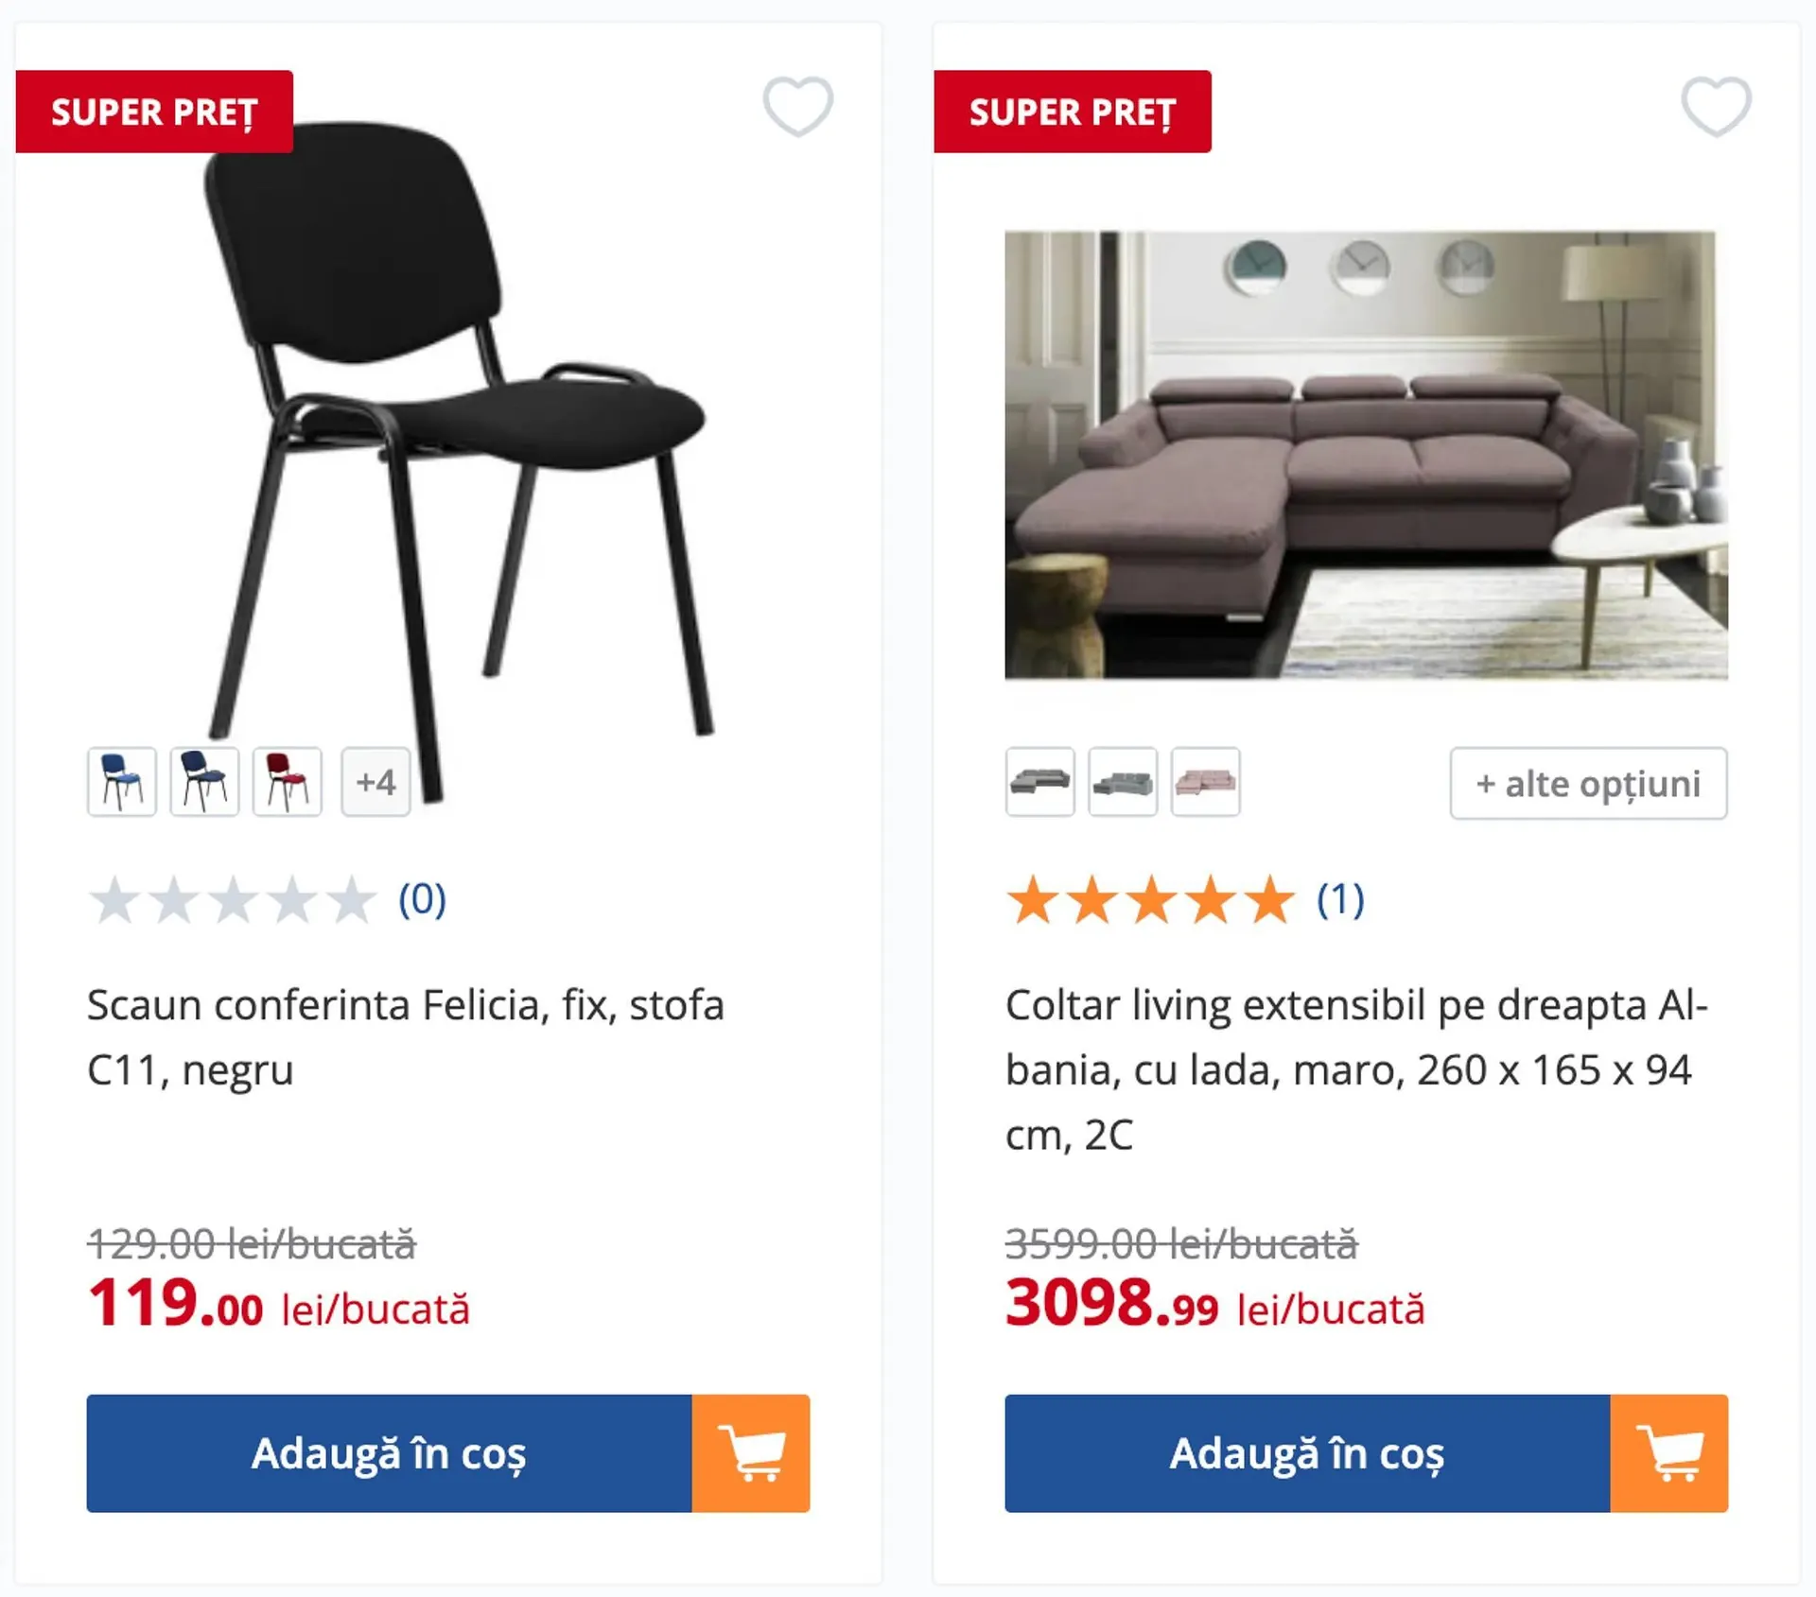Click 'Adaugă în coș' for the Felicia chair

pos(389,1452)
